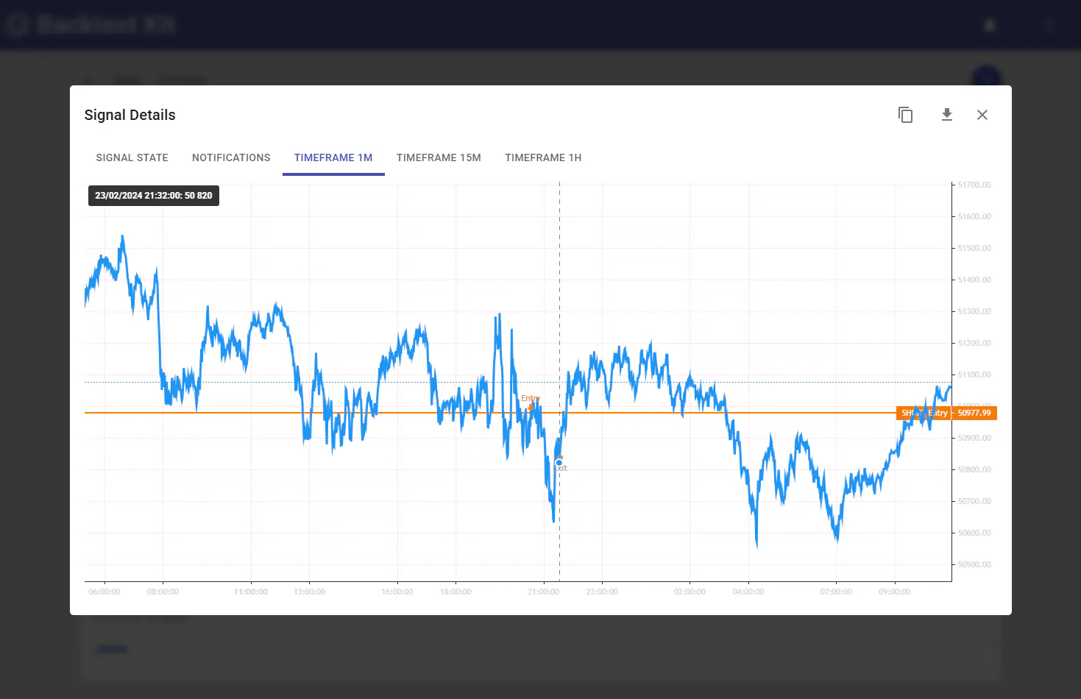This screenshot has height=699, width=1081.
Task: Close the Signal Details dialog
Action: click(x=982, y=115)
